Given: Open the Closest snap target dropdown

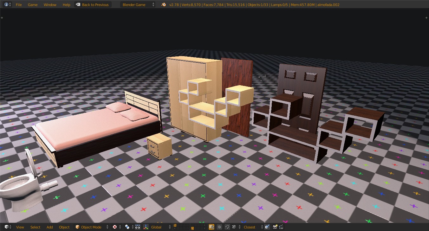Looking at the screenshot, I should [x=252, y=227].
